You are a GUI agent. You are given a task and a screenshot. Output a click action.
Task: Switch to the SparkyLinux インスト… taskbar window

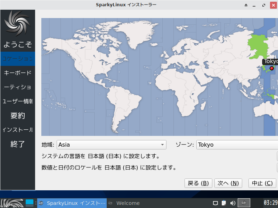pos(72,203)
